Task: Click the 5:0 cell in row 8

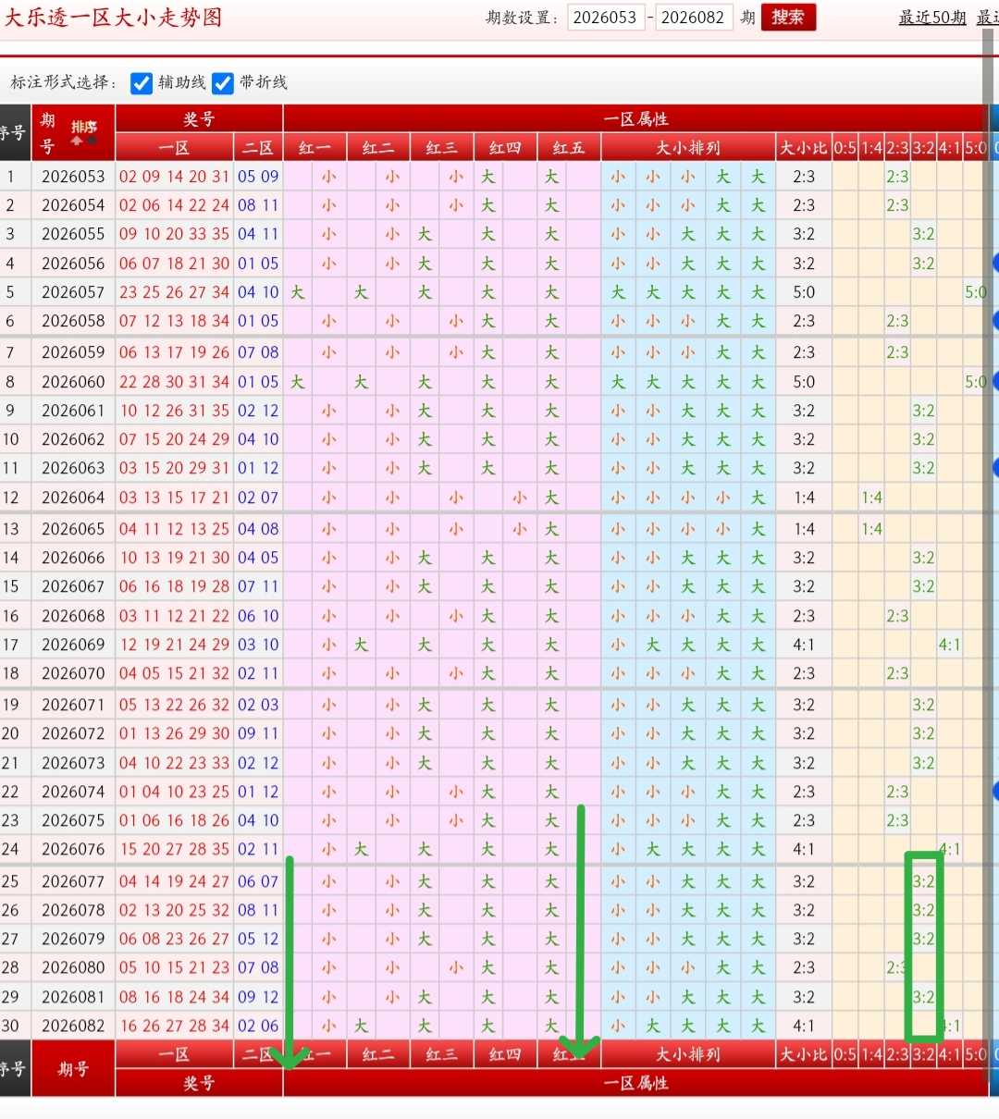Action: click(976, 382)
